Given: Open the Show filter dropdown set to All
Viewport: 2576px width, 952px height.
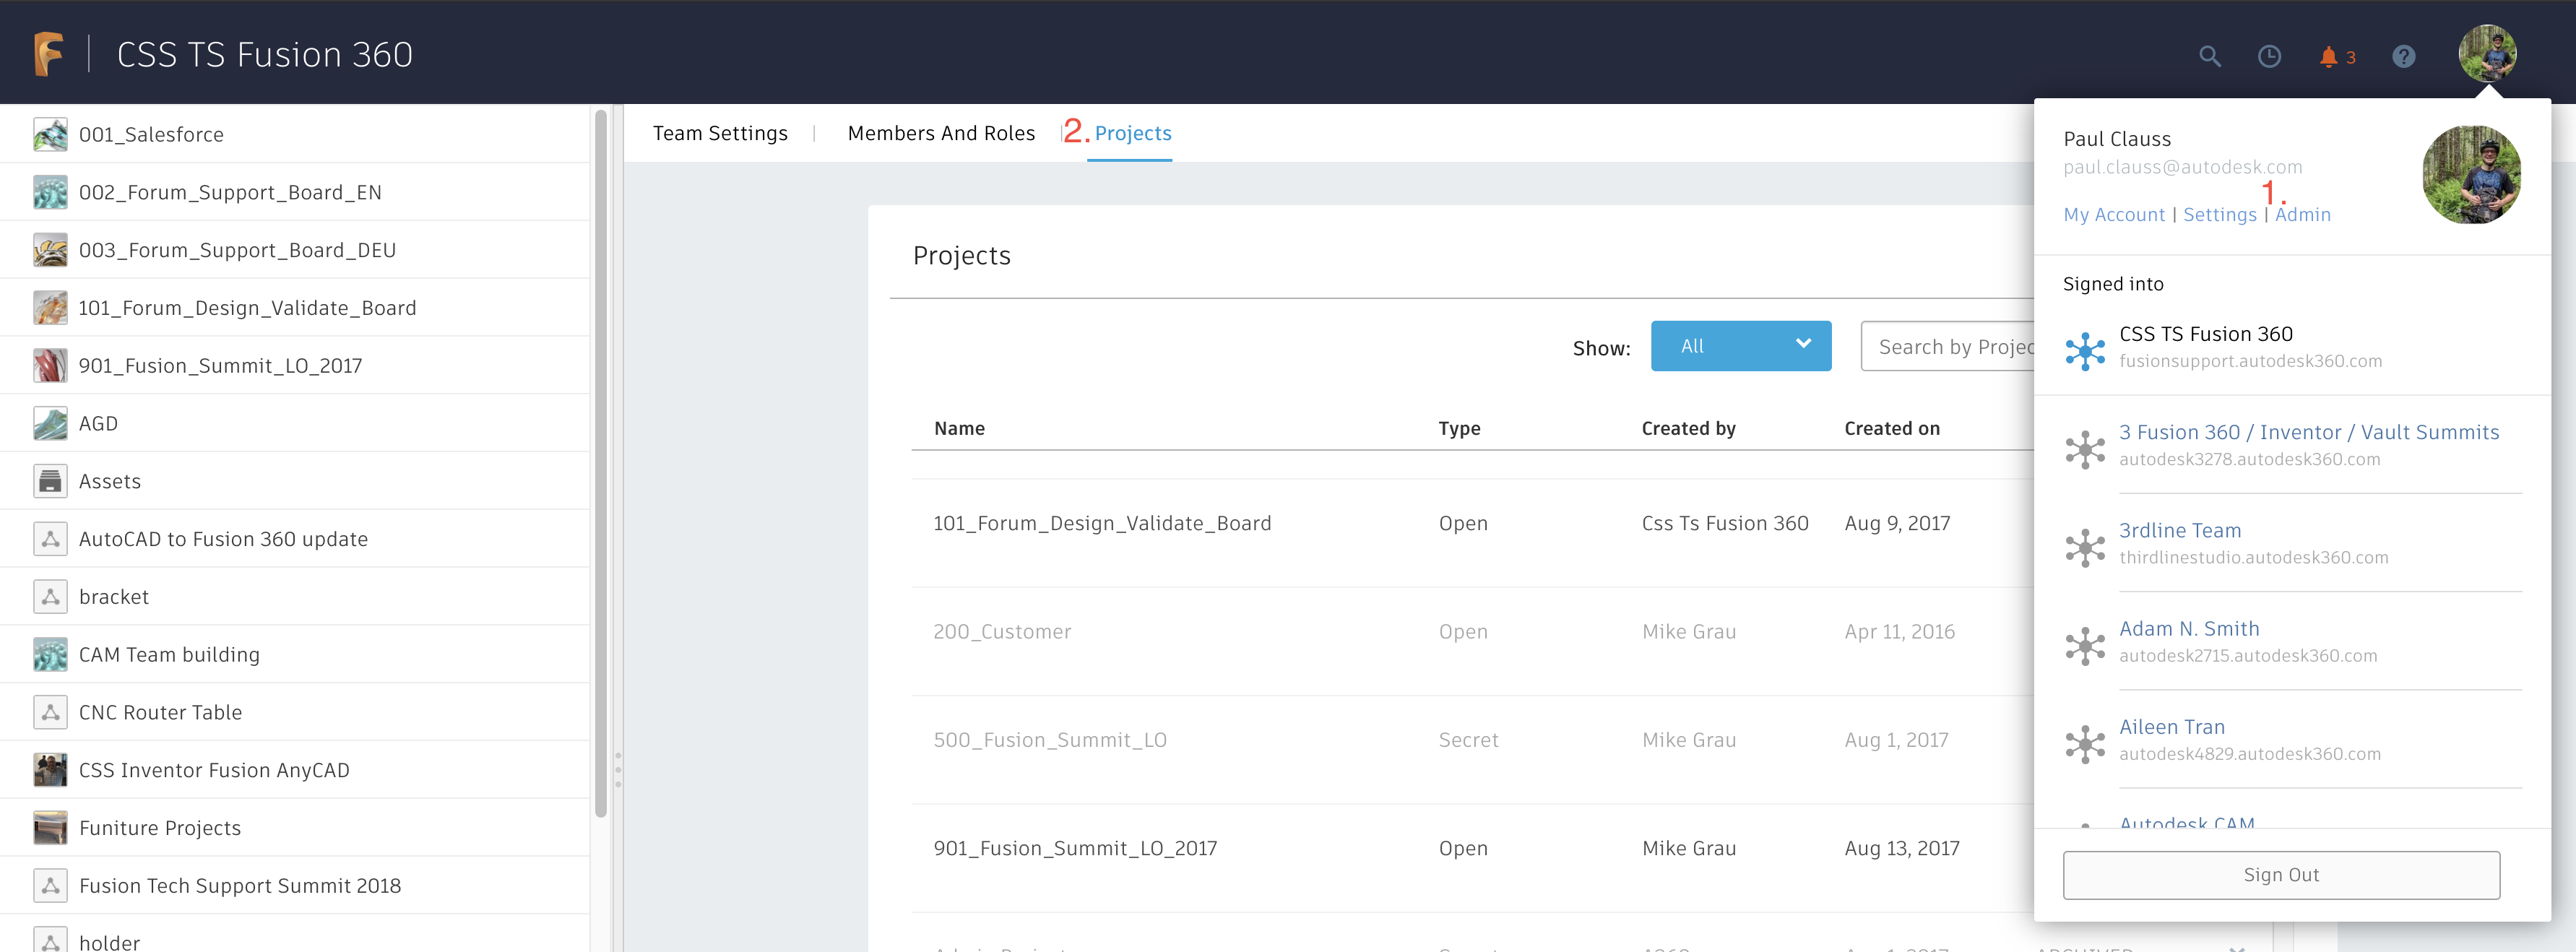Looking at the screenshot, I should (x=1741, y=346).
